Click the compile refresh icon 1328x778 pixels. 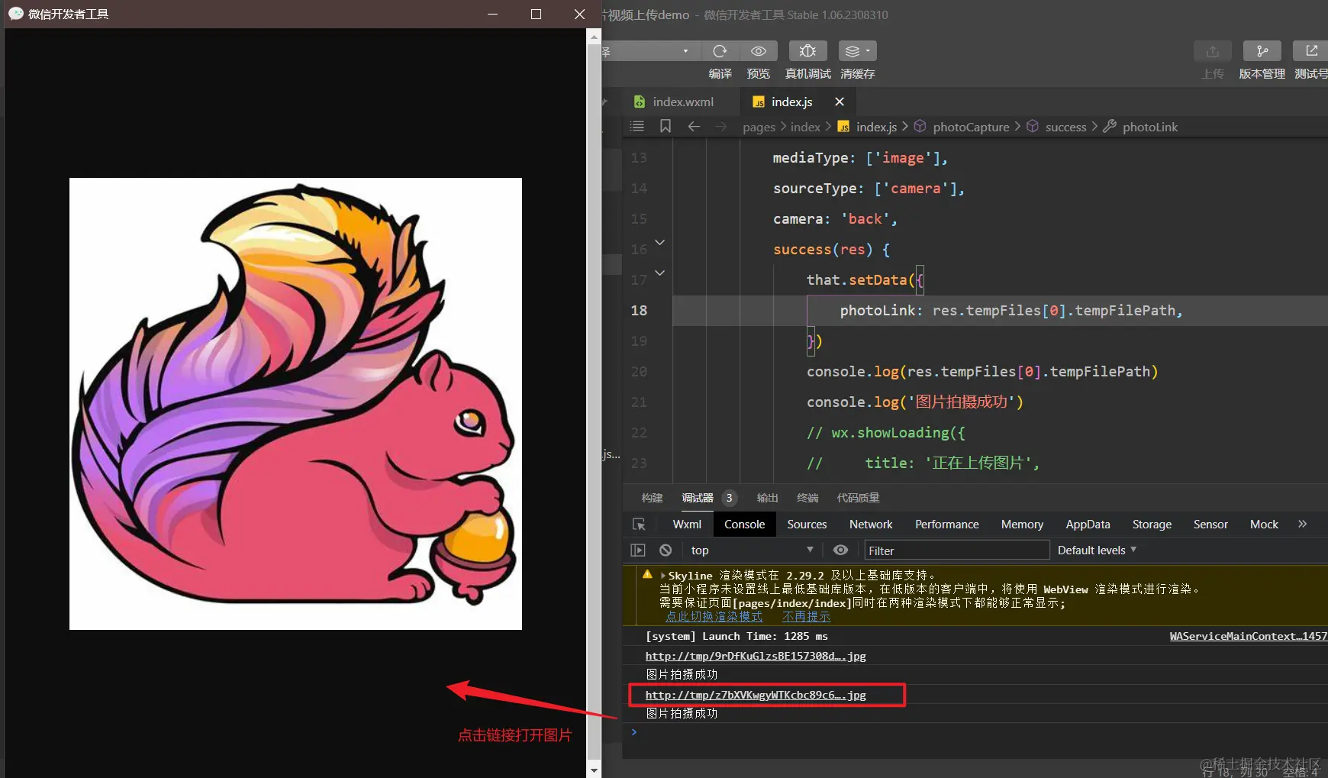[x=720, y=51]
